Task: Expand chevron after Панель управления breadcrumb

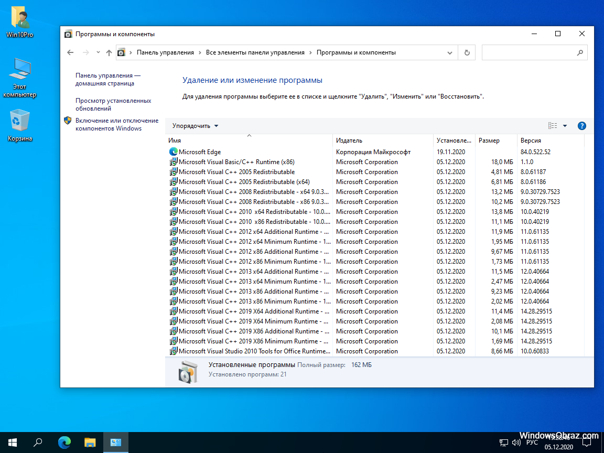Action: (x=200, y=52)
